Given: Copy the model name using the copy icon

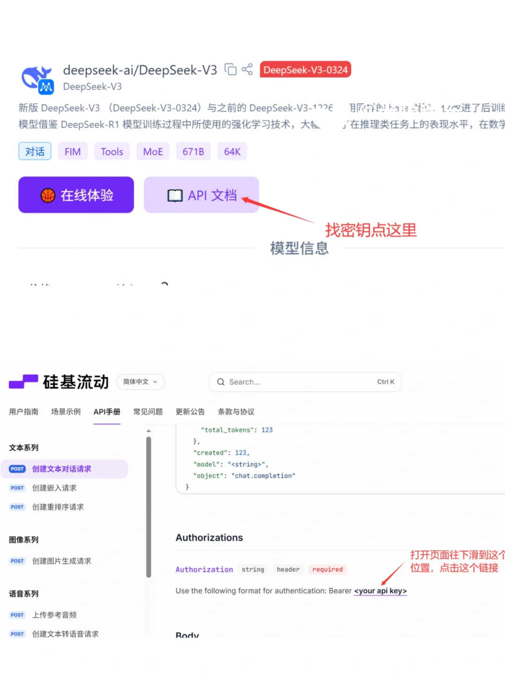Looking at the screenshot, I should coord(231,69).
